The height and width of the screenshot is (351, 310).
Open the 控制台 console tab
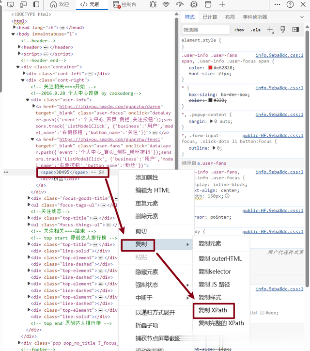point(124,4)
